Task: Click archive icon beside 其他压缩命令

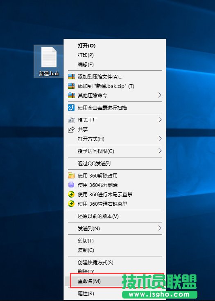Action: click(x=71, y=95)
